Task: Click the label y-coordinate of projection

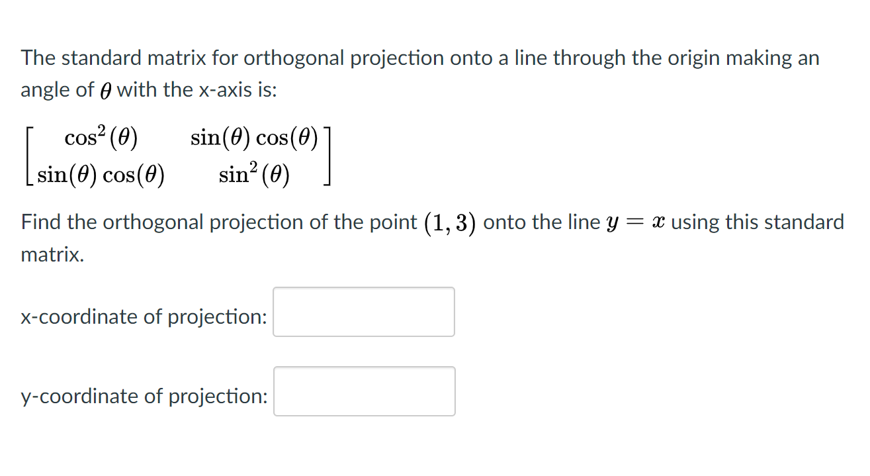Action: (144, 397)
